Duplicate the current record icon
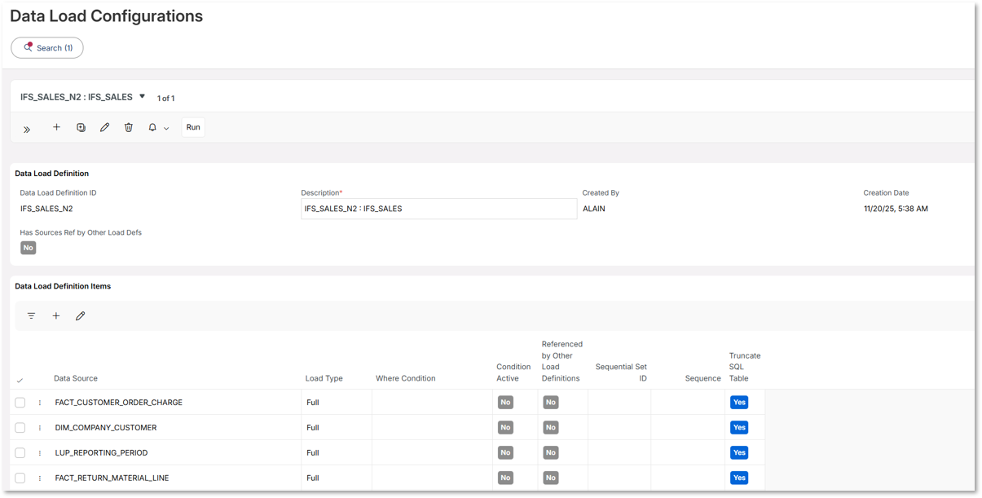The image size is (982, 498). [x=81, y=127]
